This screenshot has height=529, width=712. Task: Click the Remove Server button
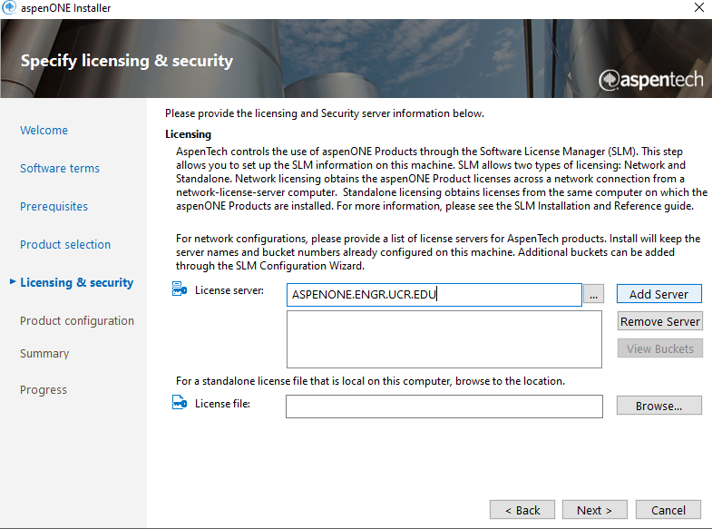(659, 321)
